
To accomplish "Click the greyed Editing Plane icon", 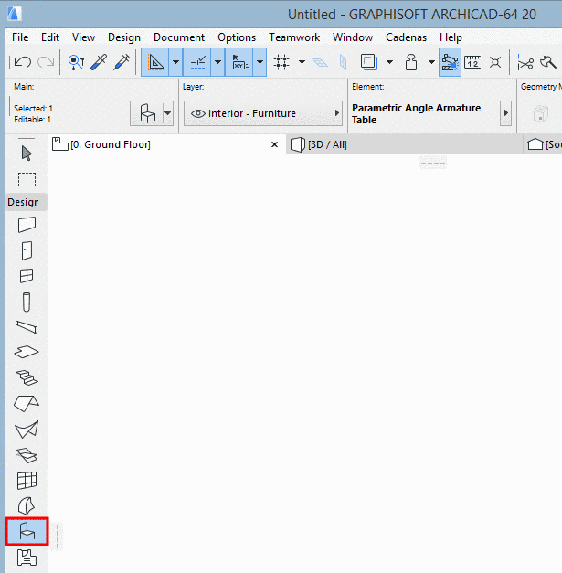I will [320, 62].
